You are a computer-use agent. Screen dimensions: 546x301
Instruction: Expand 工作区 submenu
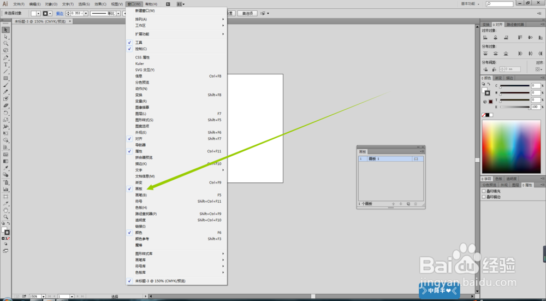pyautogui.click(x=176, y=26)
